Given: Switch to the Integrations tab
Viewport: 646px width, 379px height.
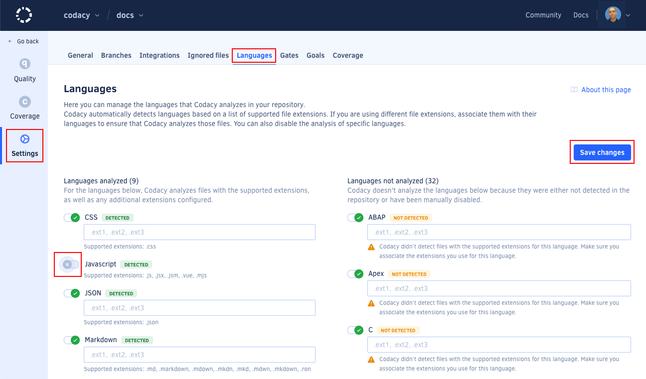Looking at the screenshot, I should (160, 55).
